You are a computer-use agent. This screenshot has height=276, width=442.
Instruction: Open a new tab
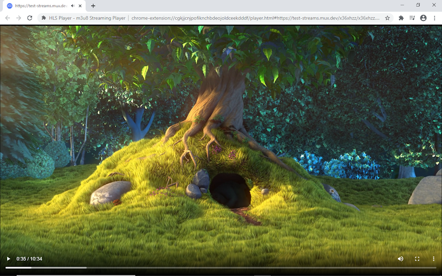93,6
